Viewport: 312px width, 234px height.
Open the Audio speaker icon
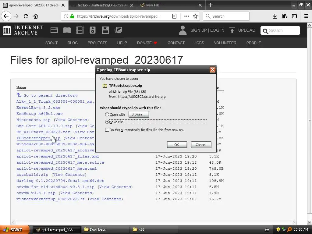[93, 30]
